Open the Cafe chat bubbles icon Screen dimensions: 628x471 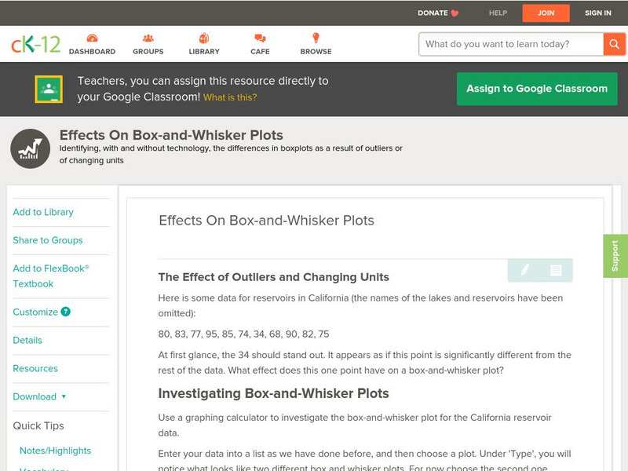click(x=260, y=38)
